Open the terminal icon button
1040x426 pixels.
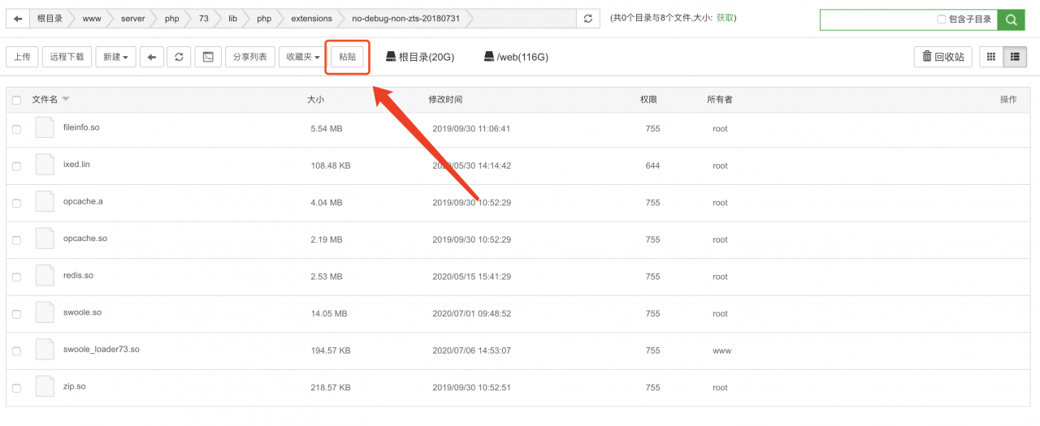(208, 57)
